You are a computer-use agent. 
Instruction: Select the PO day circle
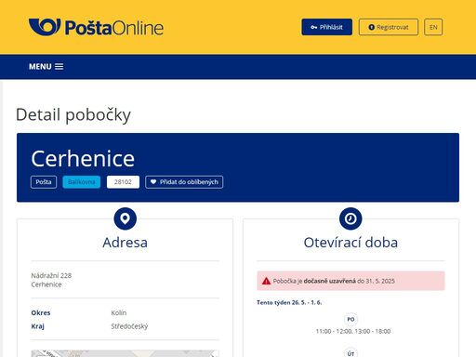click(350, 319)
